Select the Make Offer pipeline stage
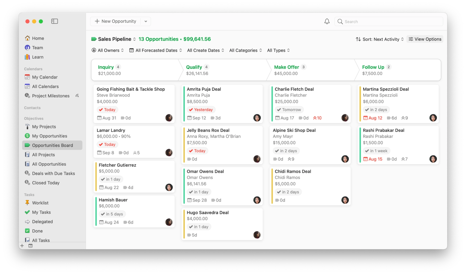Image resolution: width=466 pixels, height=274 pixels. coord(311,70)
